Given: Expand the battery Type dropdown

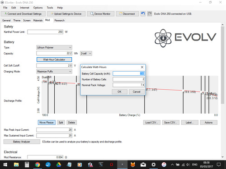Looking at the screenshot, I should (x=54, y=47).
